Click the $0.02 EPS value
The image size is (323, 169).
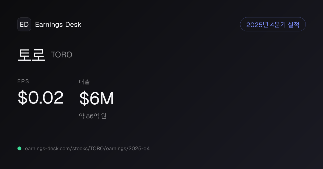pos(41,98)
